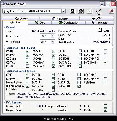
Task: Click the Nero InfoTool title bar icon
Action: point(3,4)
